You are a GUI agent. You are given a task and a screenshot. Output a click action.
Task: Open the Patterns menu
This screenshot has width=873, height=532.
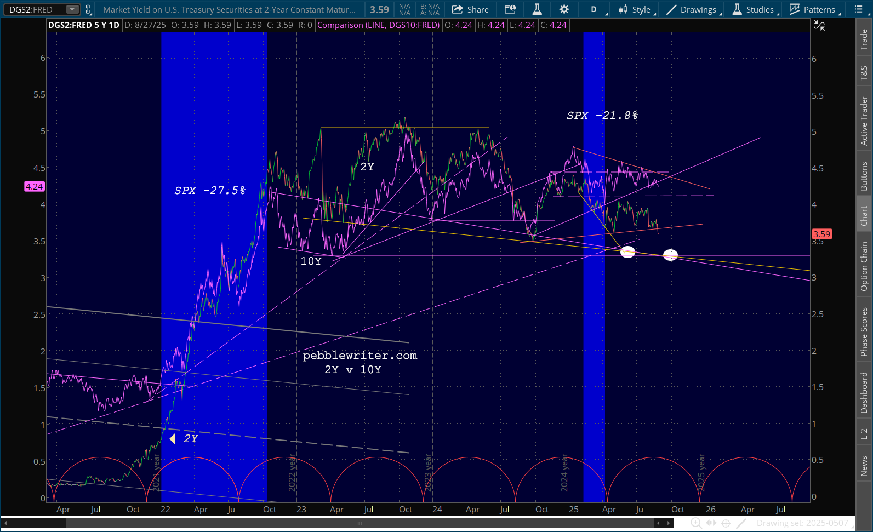pyautogui.click(x=813, y=9)
